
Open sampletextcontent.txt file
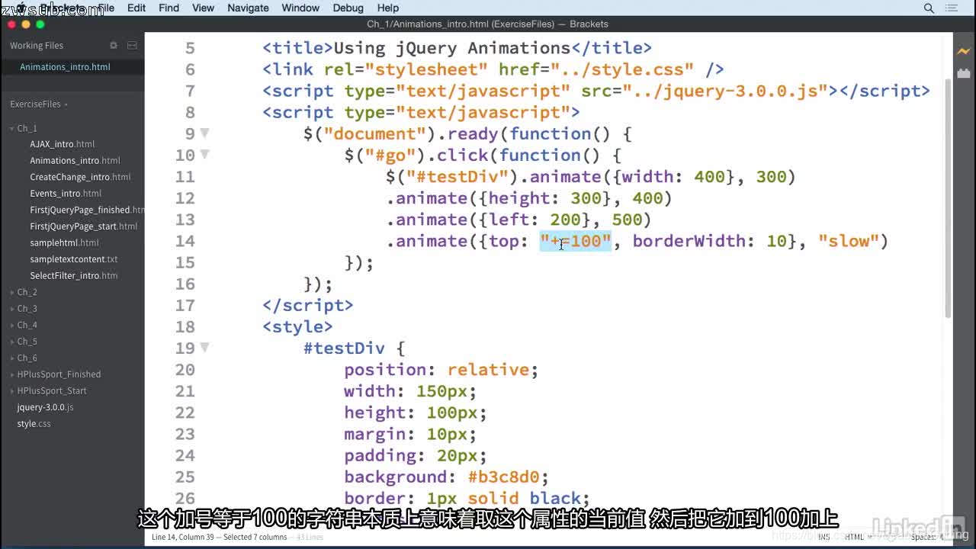[74, 259]
